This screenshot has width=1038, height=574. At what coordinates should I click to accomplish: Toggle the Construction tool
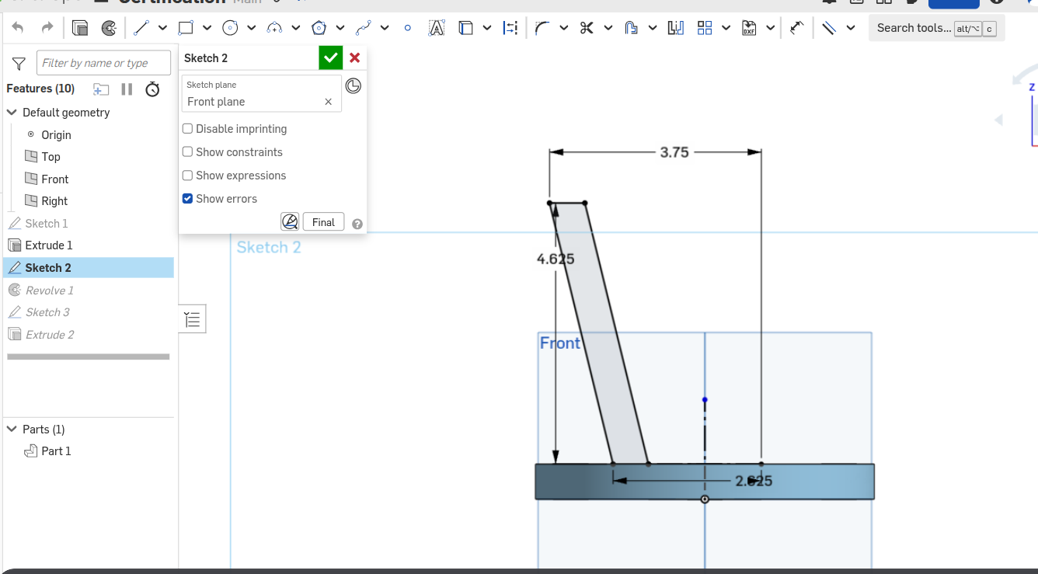(x=510, y=28)
